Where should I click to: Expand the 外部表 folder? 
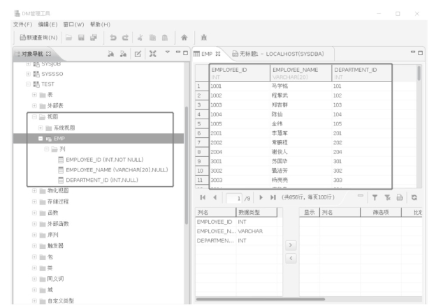[x=34, y=106]
